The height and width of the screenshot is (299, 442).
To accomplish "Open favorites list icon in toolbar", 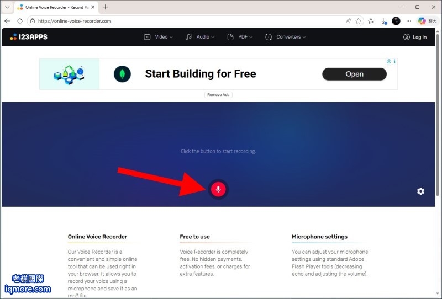I will click(371, 21).
